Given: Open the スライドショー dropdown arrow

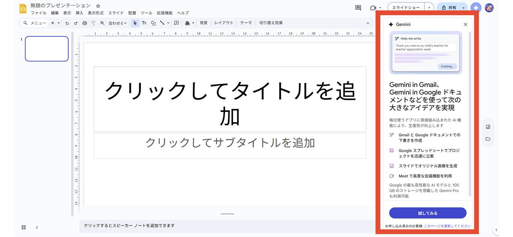Looking at the screenshot, I should [429, 7].
